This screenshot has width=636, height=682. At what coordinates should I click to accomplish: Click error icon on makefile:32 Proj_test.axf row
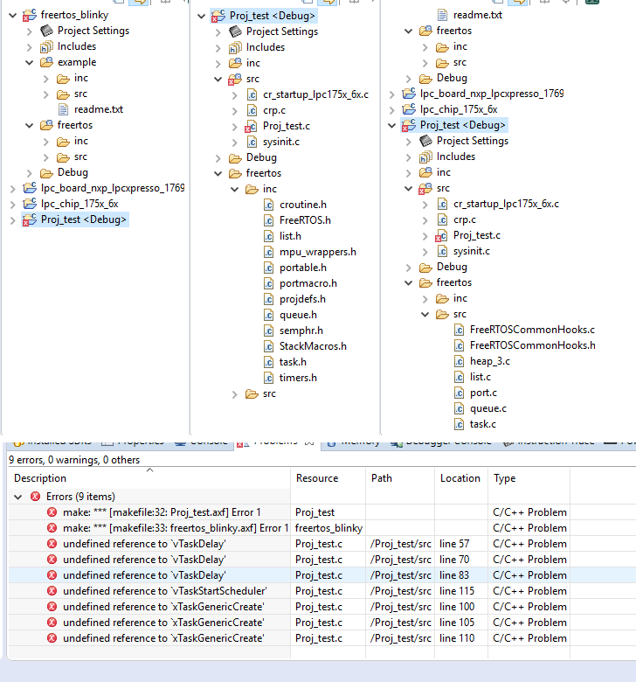tap(52, 512)
